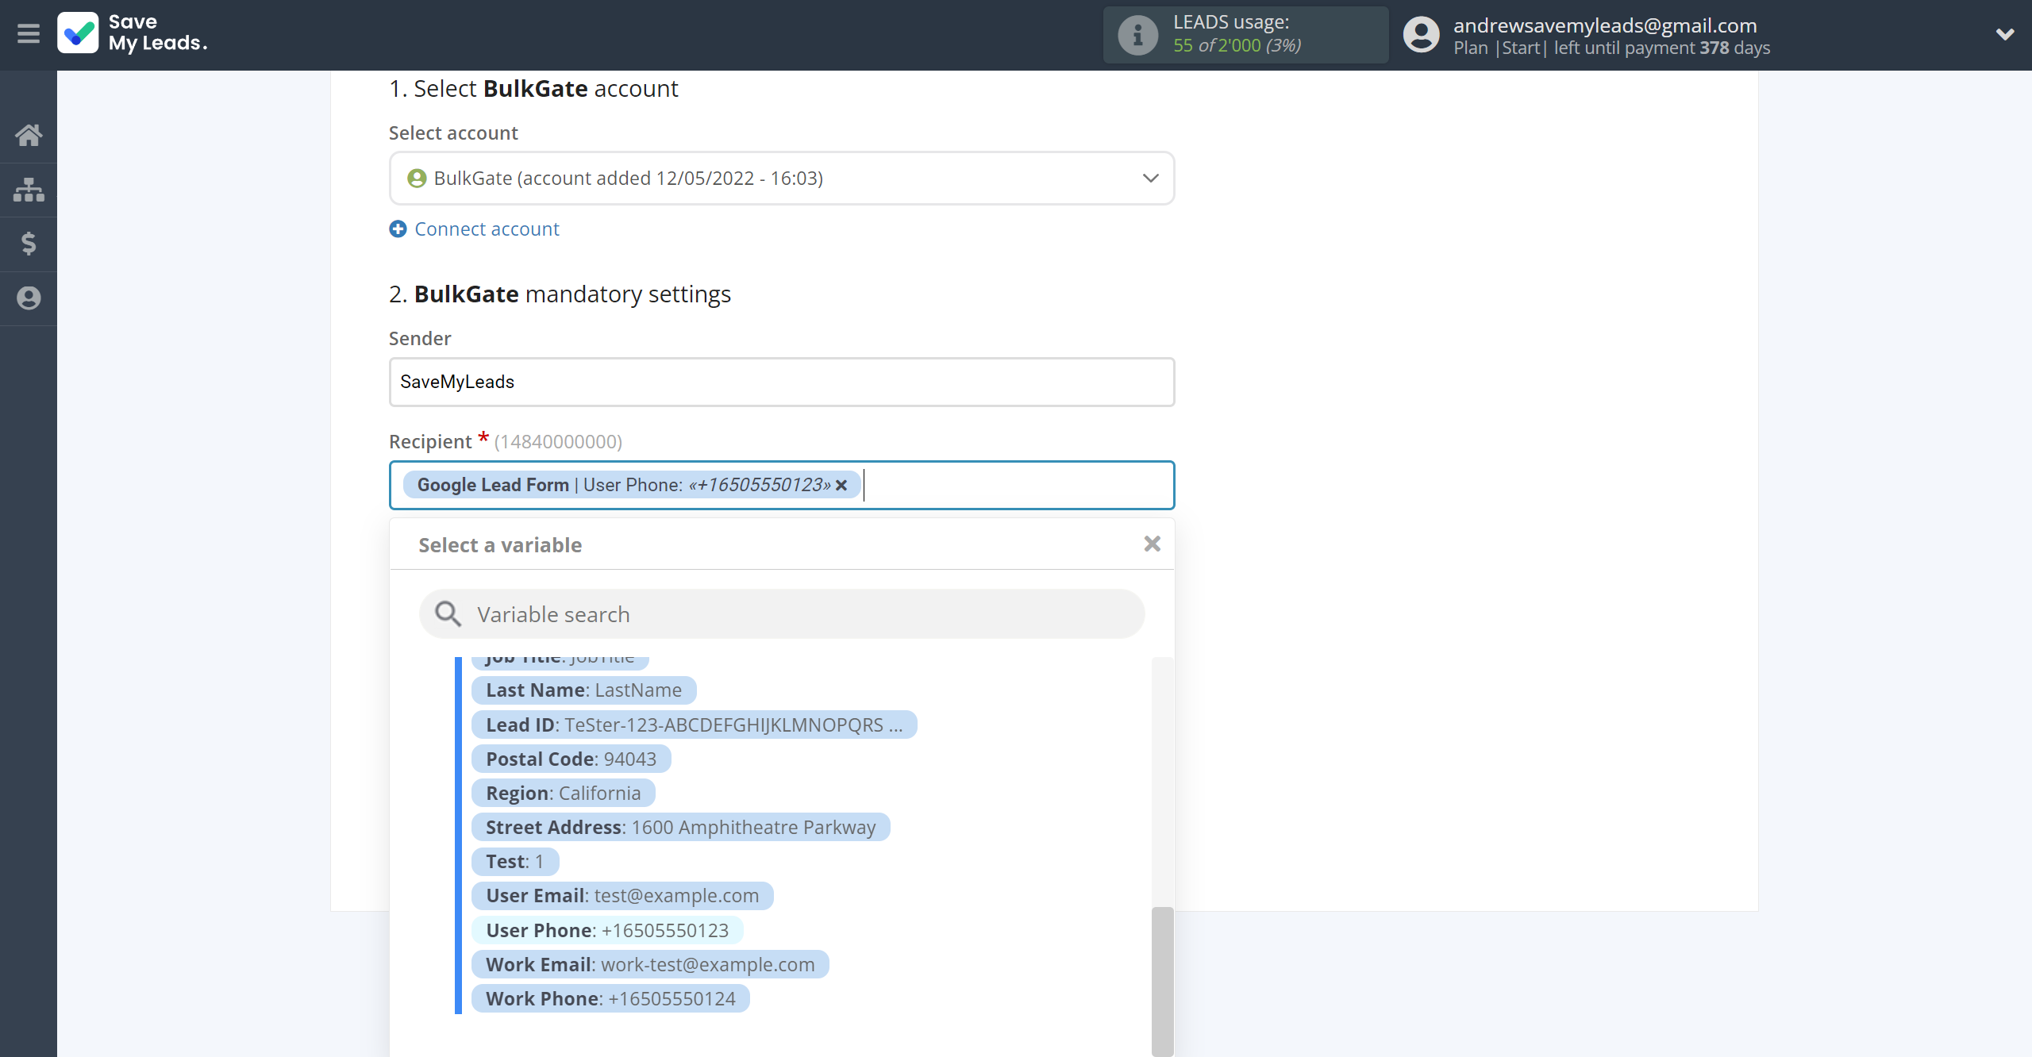The width and height of the screenshot is (2032, 1057).
Task: Select the User Phone variable
Action: coord(607,931)
